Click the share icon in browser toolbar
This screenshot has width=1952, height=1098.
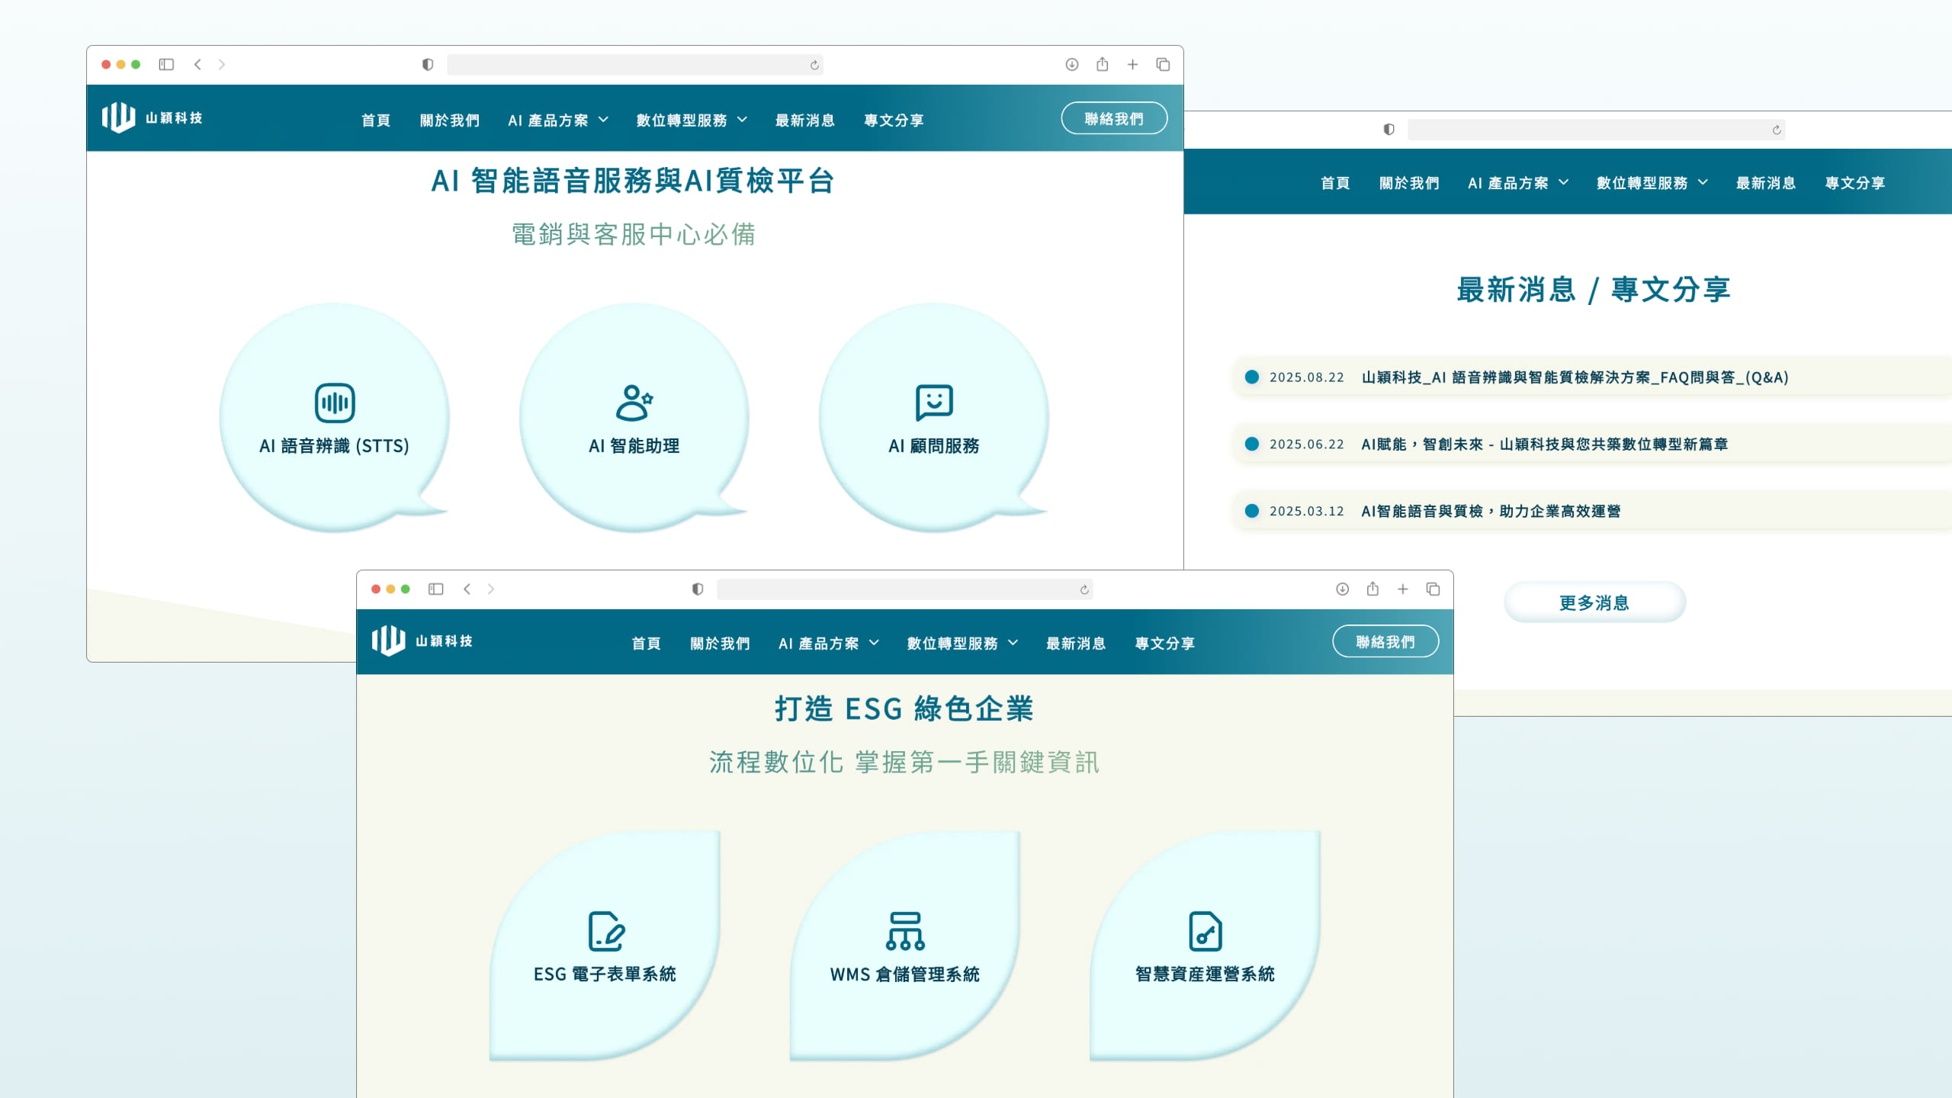point(1101,65)
